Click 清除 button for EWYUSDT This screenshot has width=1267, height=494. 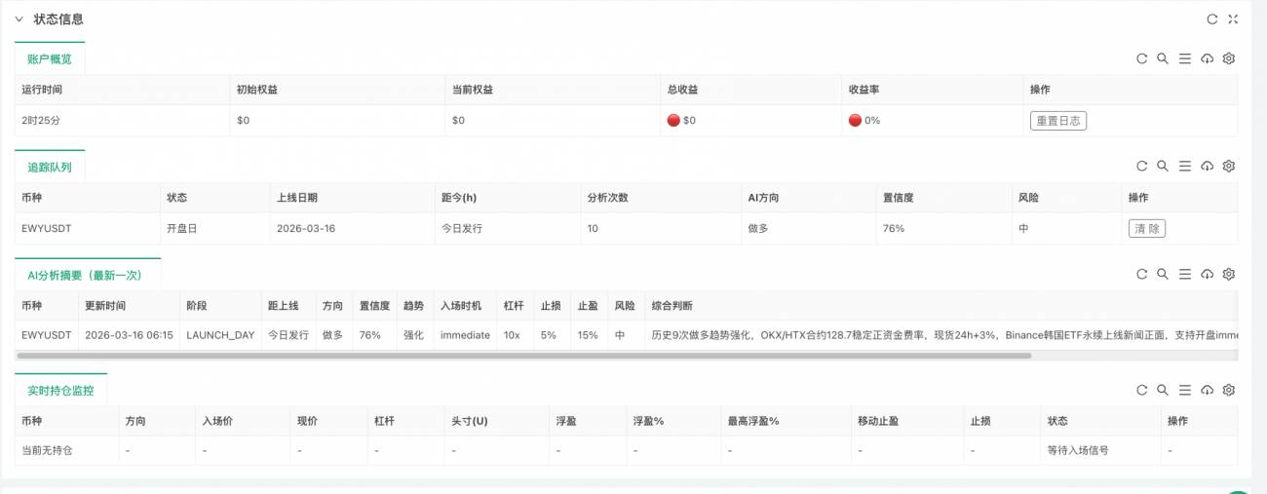[1147, 228]
